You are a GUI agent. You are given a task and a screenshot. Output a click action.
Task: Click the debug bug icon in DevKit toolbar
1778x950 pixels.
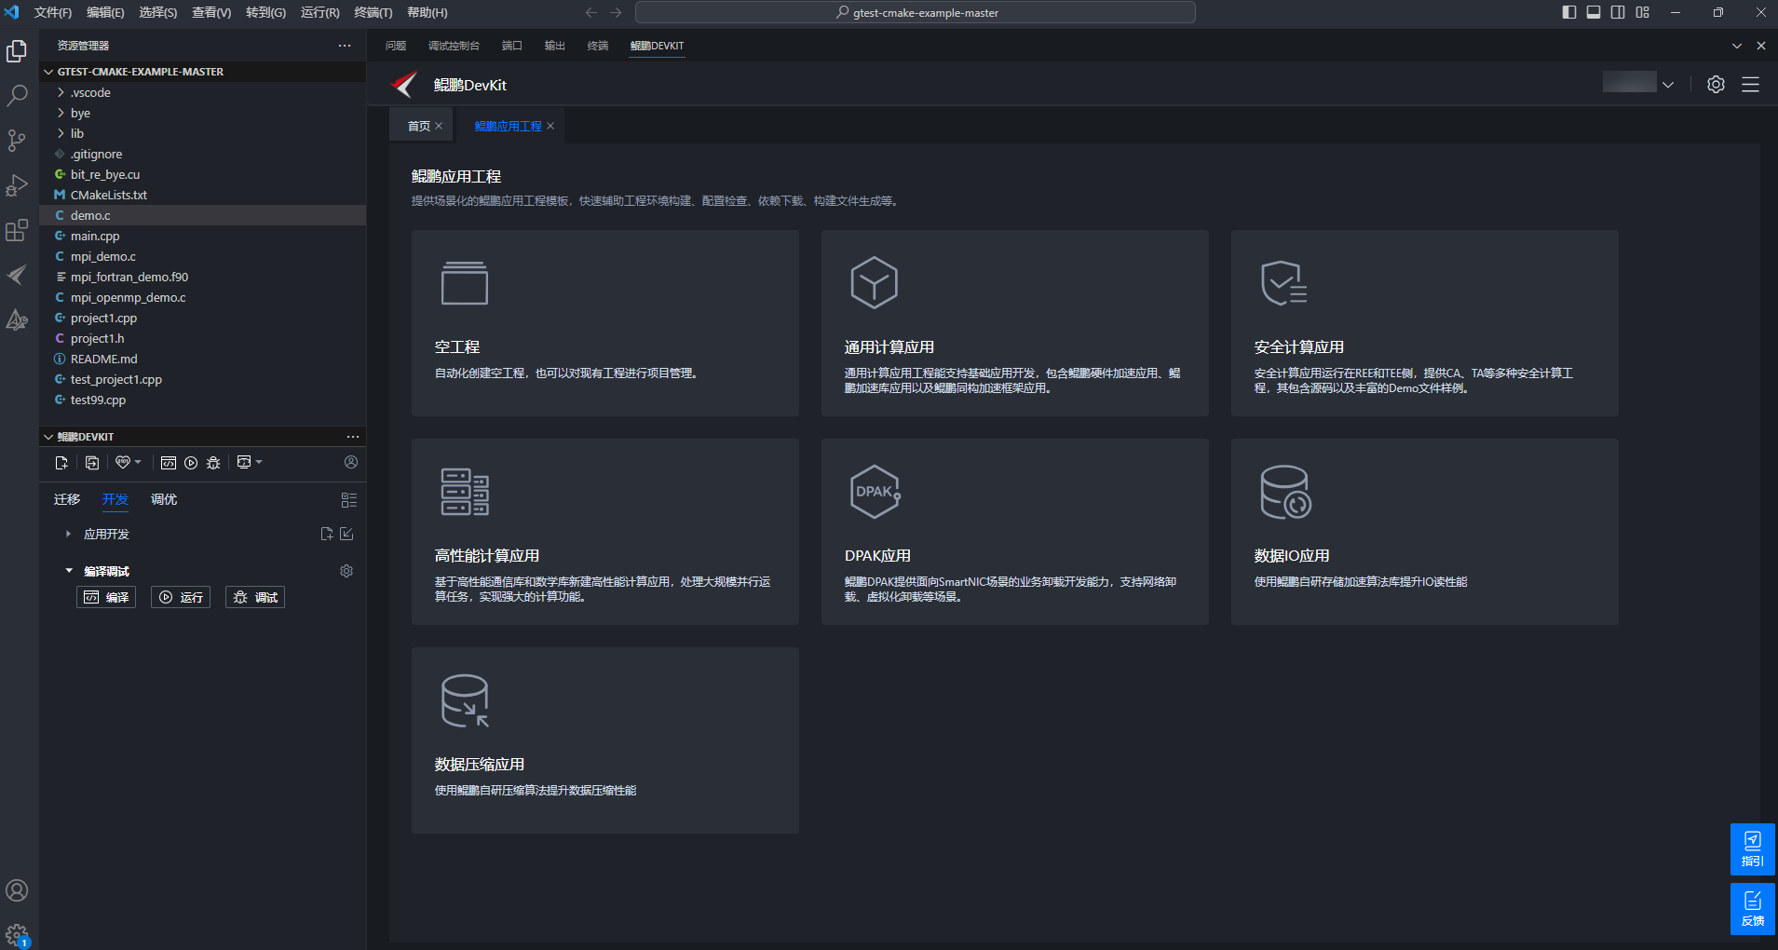click(213, 463)
